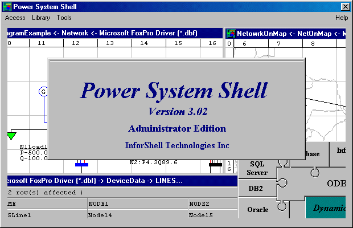353x228 pixels.
Task: Open the Help menu
Action: click(x=342, y=18)
